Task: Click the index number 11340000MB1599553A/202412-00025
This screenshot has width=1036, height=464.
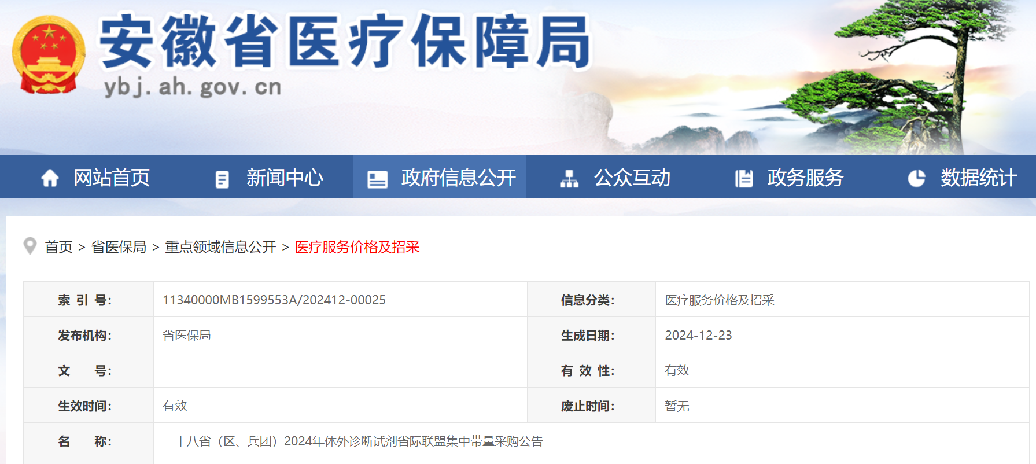Action: click(274, 300)
